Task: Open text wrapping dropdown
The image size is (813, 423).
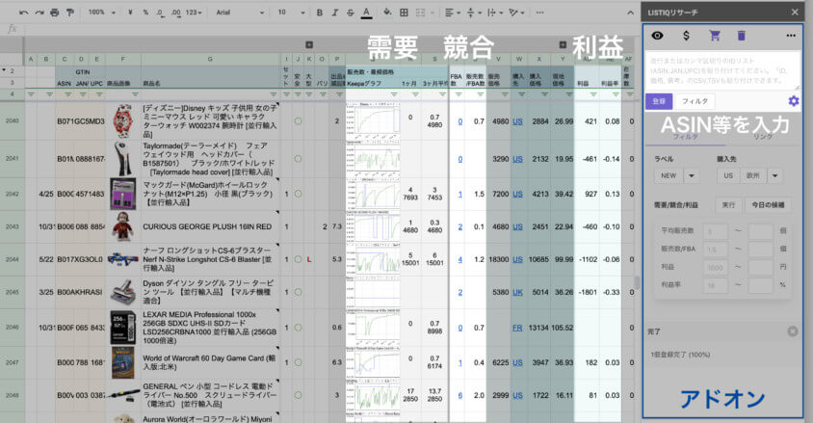Action: 494,13
